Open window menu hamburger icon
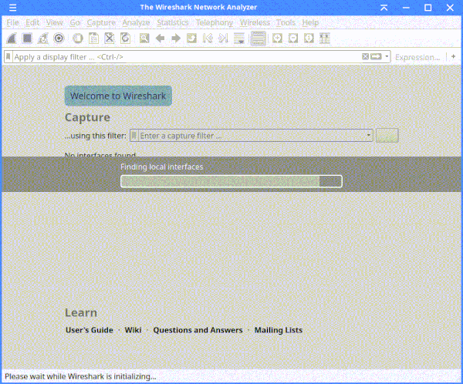 (12, 8)
